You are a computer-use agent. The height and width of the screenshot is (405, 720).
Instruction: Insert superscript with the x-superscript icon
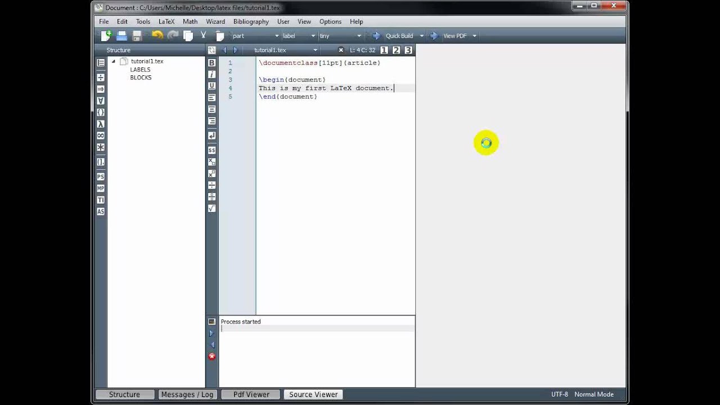(x=211, y=173)
